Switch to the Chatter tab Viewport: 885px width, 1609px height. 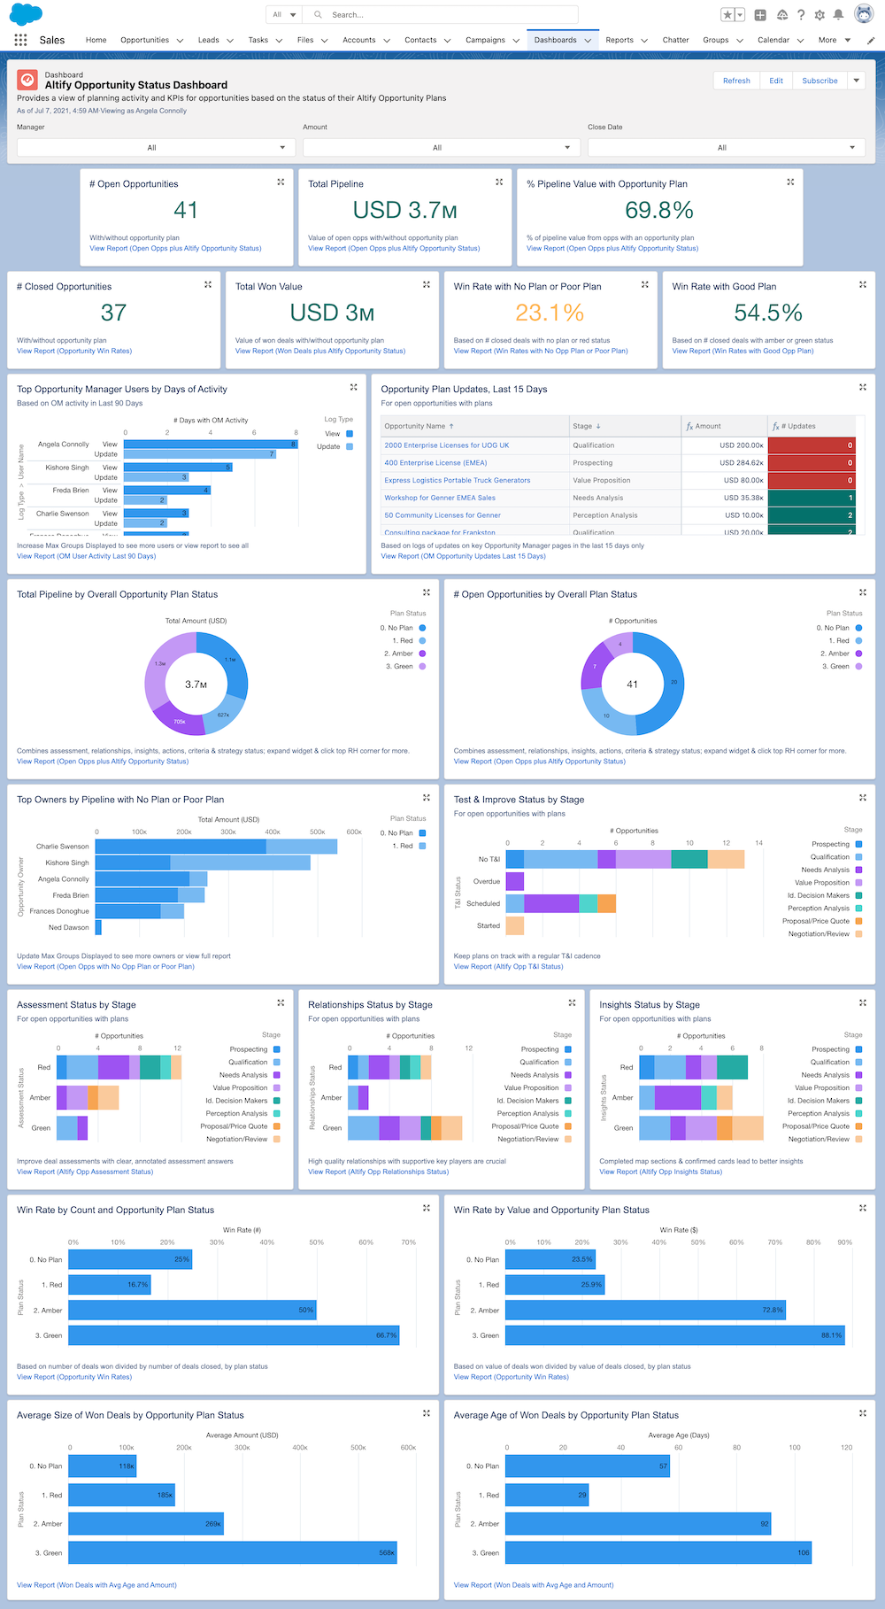[x=676, y=40]
